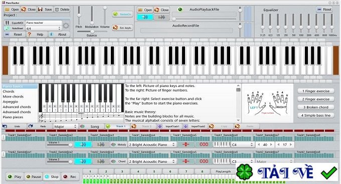Screen dimensions: 341x184
Task: Import a file into track one via ImportTrack1
Action: coord(169,126)
